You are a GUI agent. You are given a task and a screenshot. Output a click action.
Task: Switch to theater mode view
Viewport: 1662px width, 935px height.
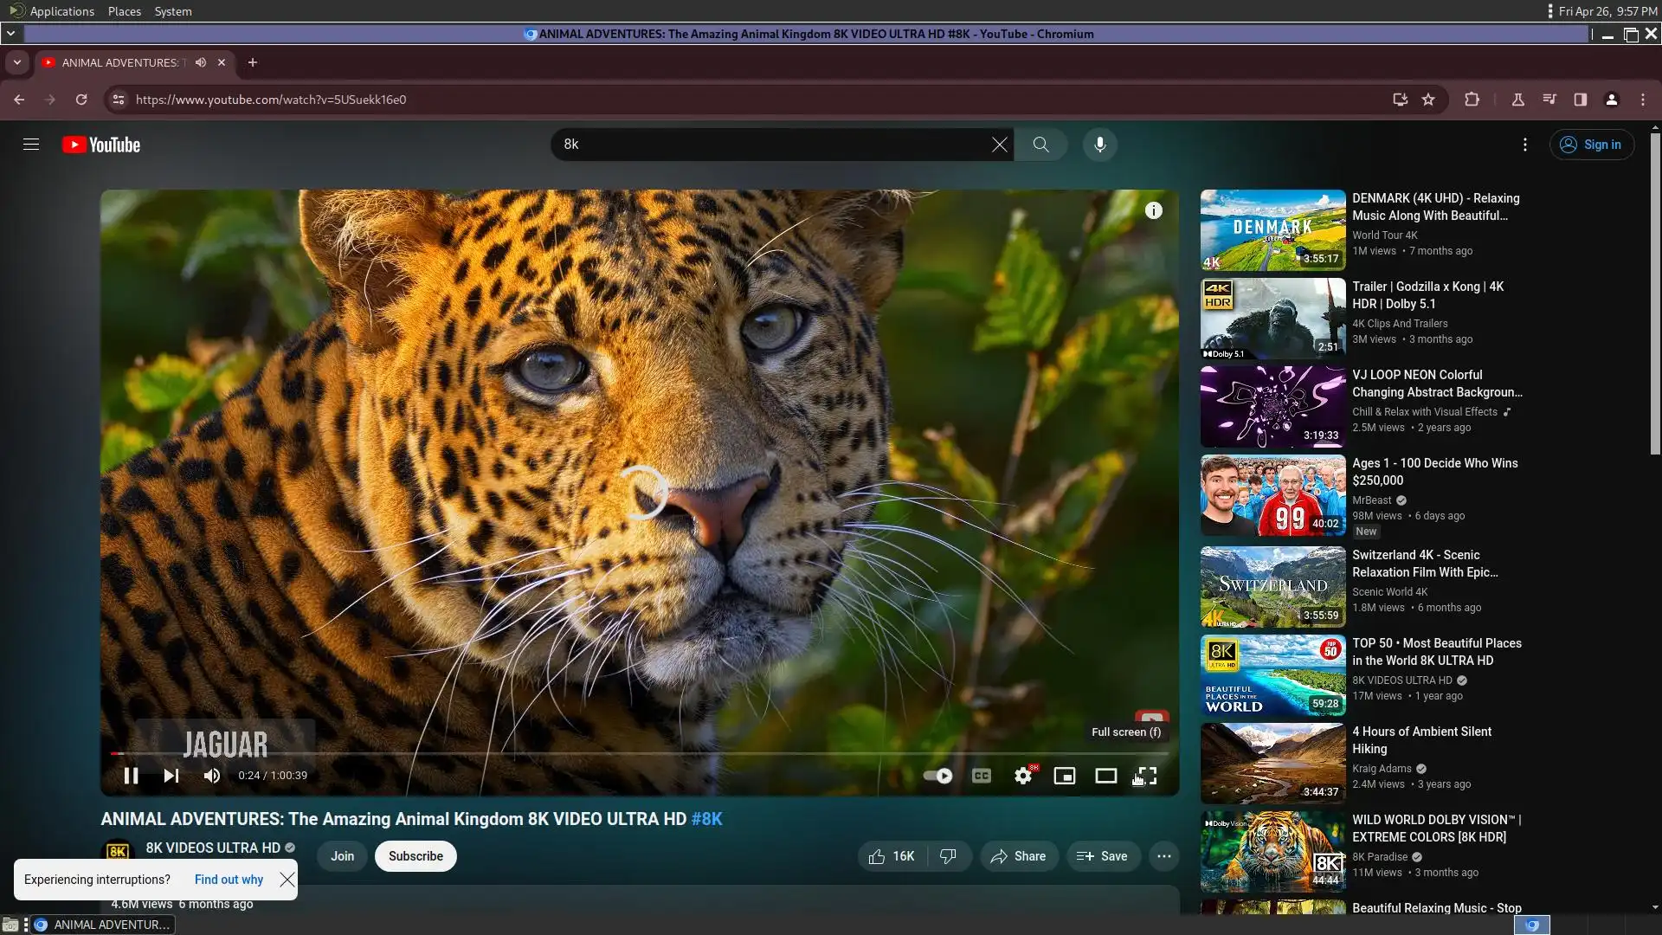point(1105,776)
